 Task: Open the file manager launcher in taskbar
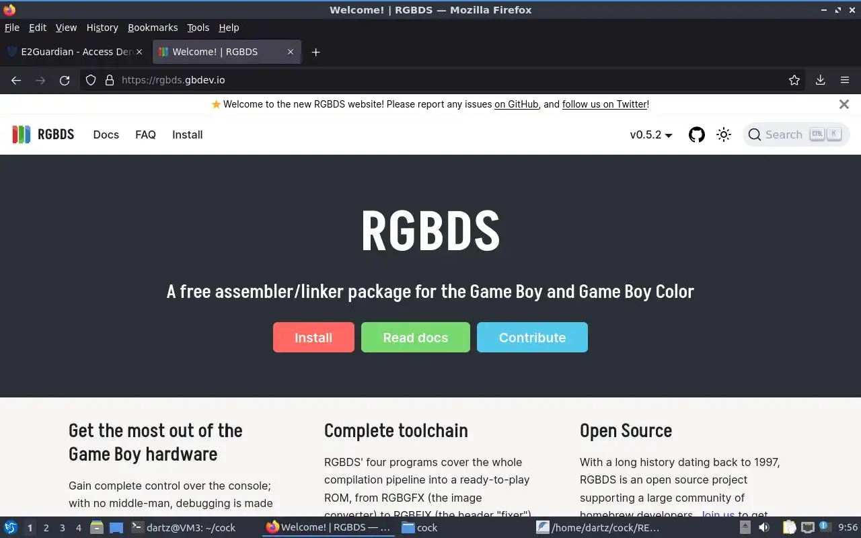pos(97,527)
